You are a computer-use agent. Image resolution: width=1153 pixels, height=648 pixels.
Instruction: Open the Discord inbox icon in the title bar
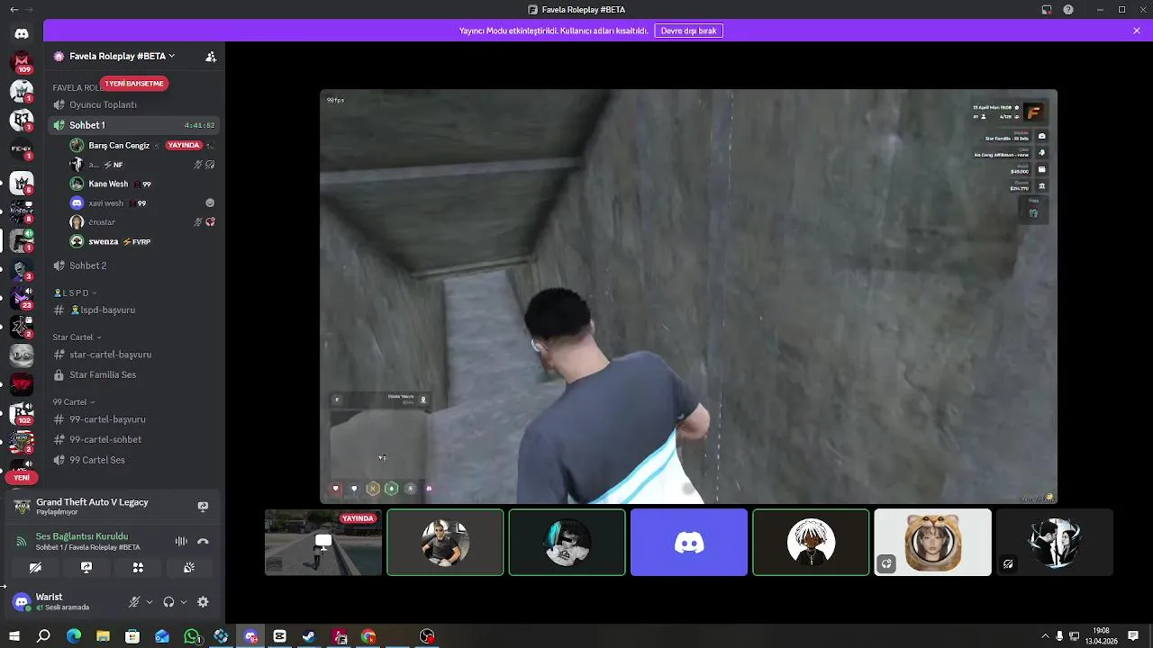click(x=1047, y=10)
